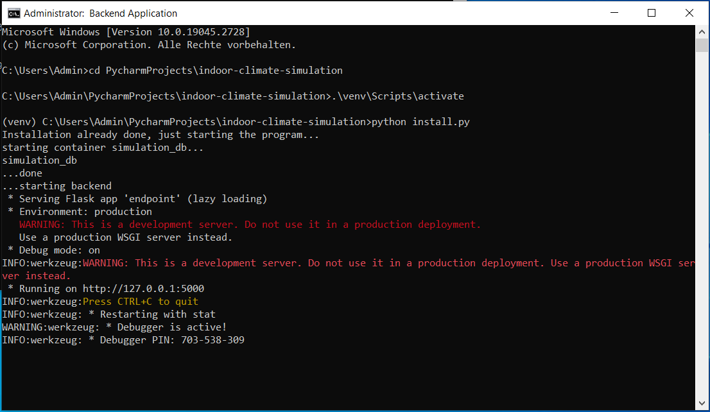Maximize the Backend Application console window

[652, 13]
